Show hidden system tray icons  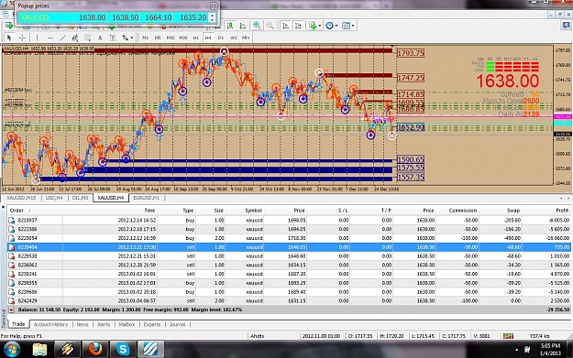(516, 350)
